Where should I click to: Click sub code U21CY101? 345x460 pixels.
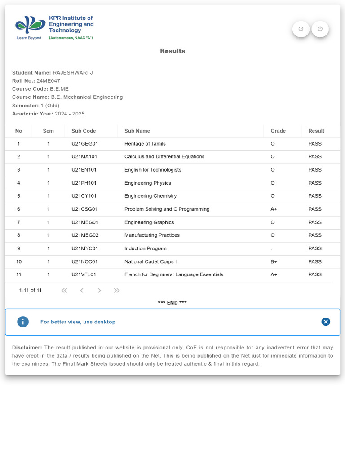84,196
